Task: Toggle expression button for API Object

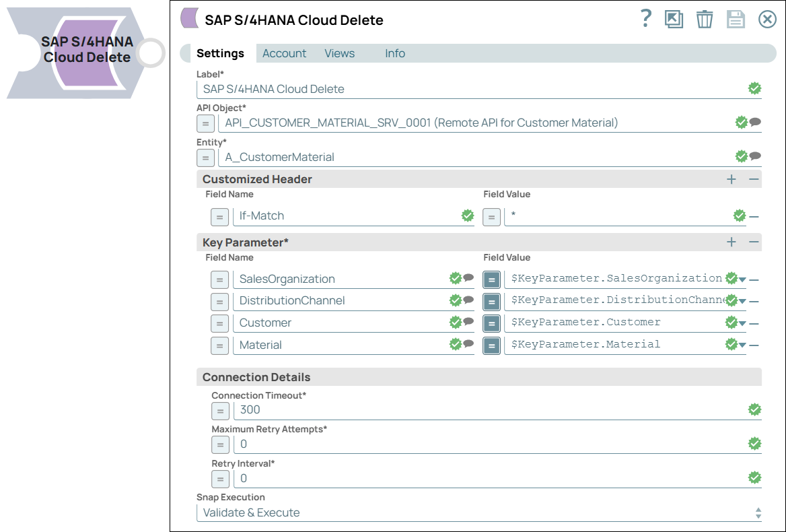Action: click(205, 123)
